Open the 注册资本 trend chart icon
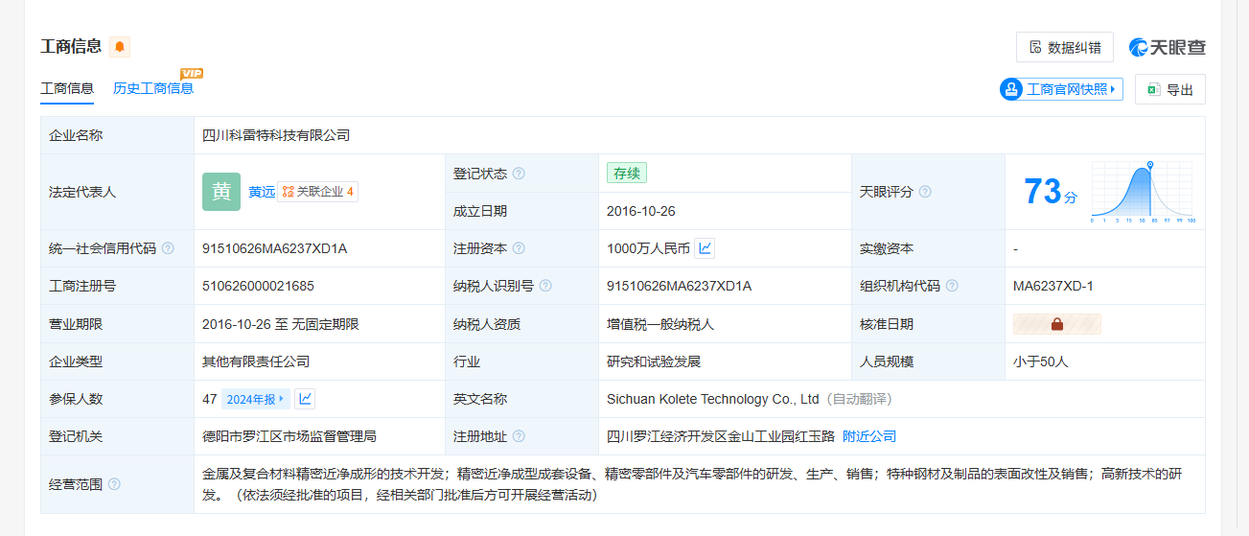Screen dimensions: 1249x536 (705, 248)
